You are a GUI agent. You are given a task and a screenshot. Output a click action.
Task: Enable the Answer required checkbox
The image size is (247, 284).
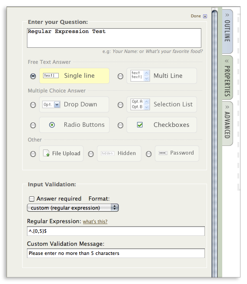coord(32,199)
